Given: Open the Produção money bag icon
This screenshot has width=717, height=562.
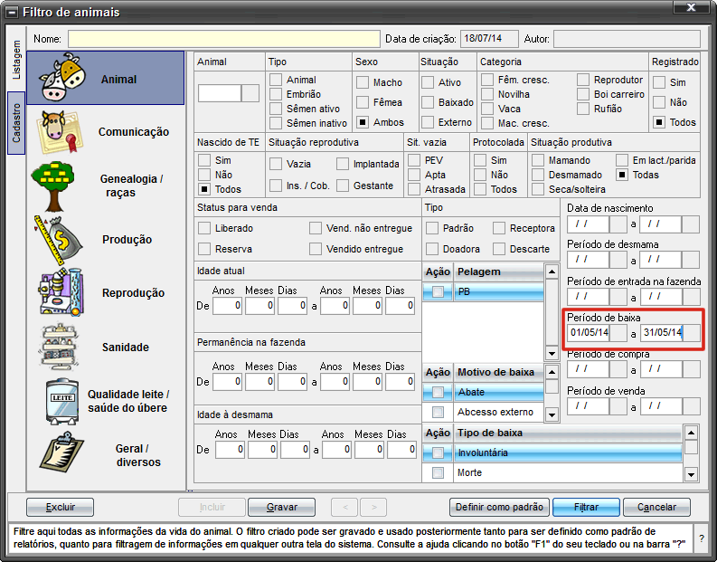Looking at the screenshot, I should click(x=58, y=240).
